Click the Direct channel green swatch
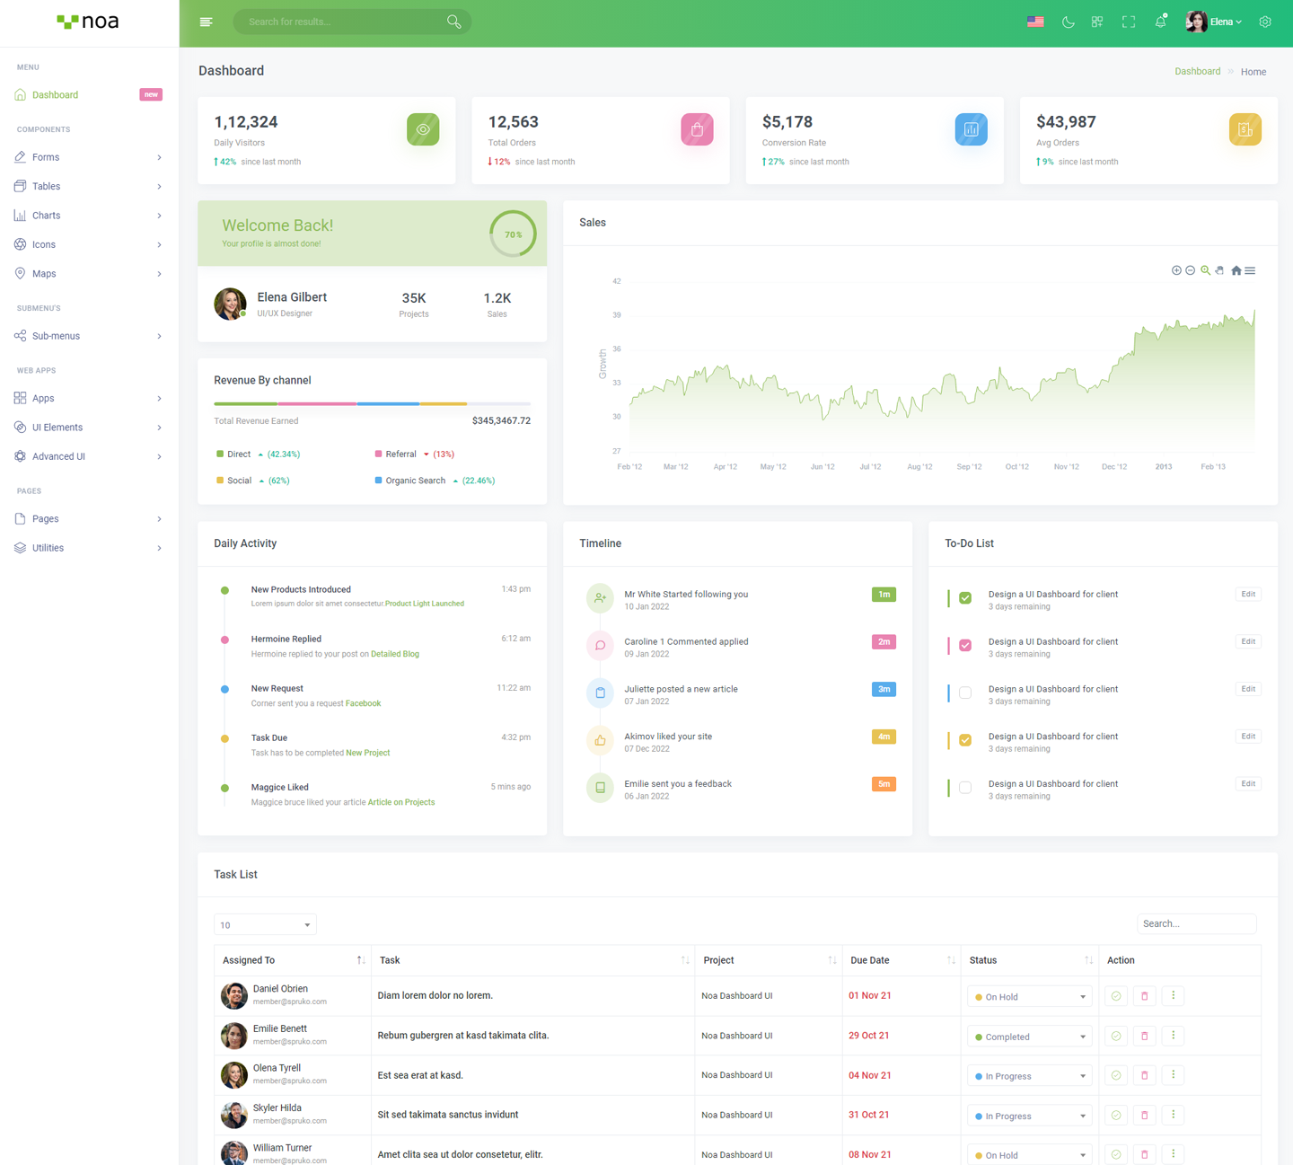1293x1165 pixels. [x=220, y=455]
